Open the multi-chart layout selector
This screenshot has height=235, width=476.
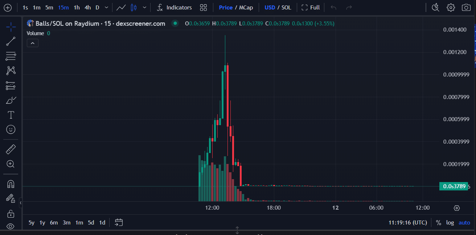(204, 7)
